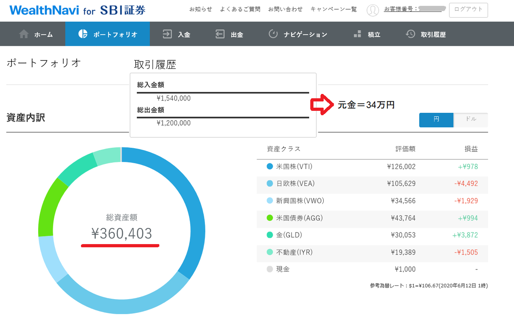This screenshot has height=318, width=514.
Task: Click the VTI valuation ¥126,002
Action: pyautogui.click(x=401, y=166)
